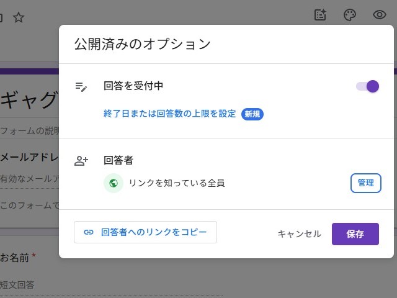Click the star icon to favorite form
The height and width of the screenshot is (298, 397).
point(19,17)
